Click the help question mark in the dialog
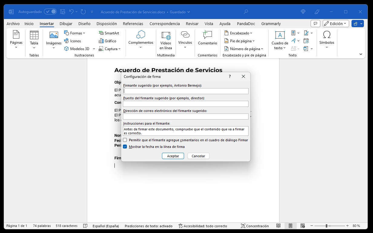Image resolution: width=373 pixels, height=233 pixels. click(x=230, y=77)
